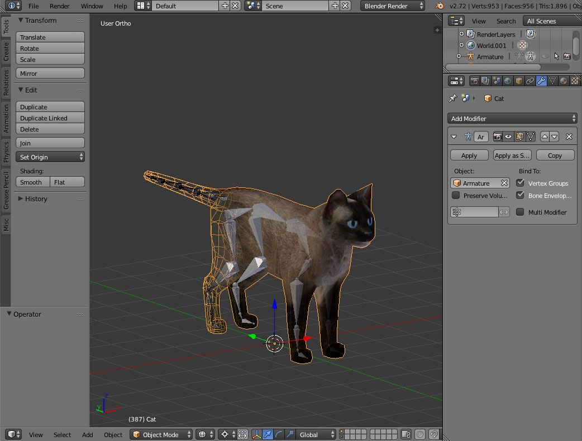
Task: Toggle modifier render camera icon
Action: pyautogui.click(x=498, y=137)
